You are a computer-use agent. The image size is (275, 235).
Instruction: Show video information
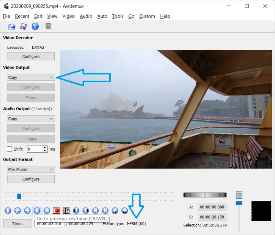point(35,26)
